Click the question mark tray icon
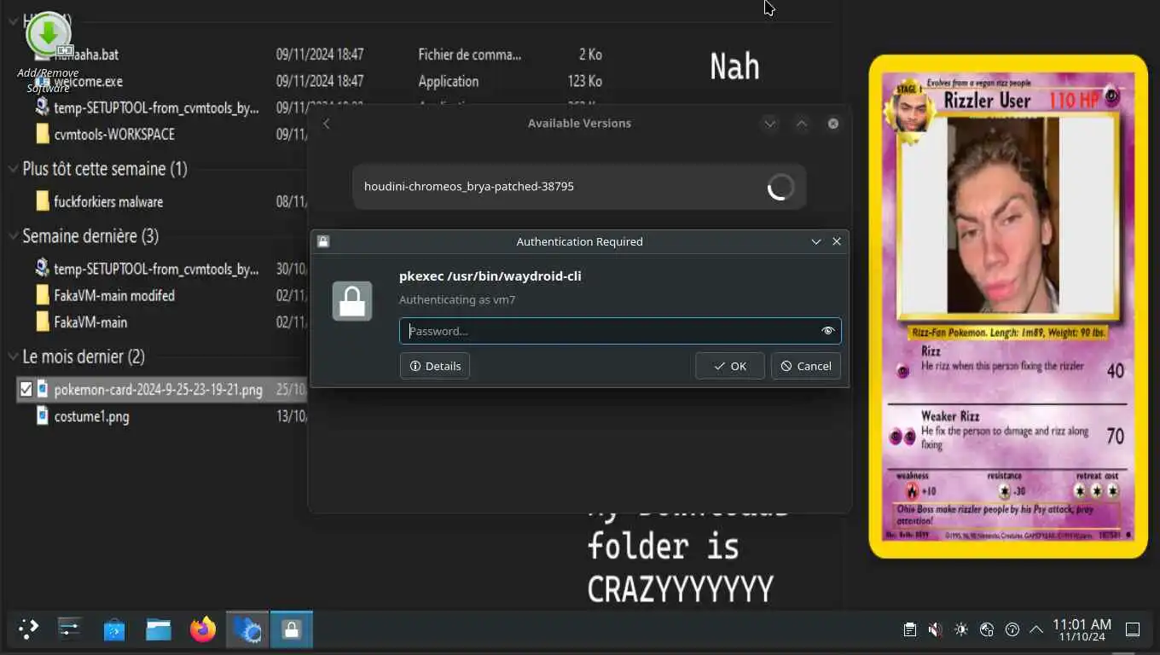This screenshot has width=1160, height=655. (x=1012, y=629)
